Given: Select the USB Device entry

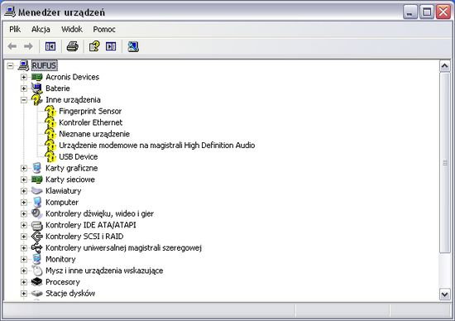Looking at the screenshot, I should [x=78, y=156].
